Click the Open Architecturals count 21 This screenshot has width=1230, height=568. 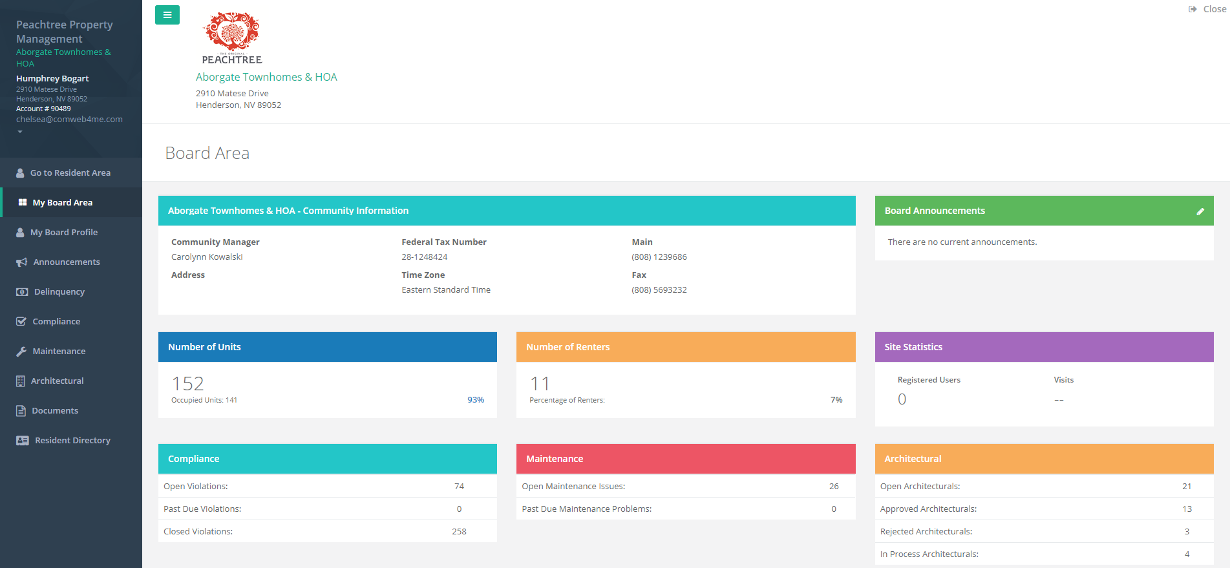click(x=1187, y=487)
